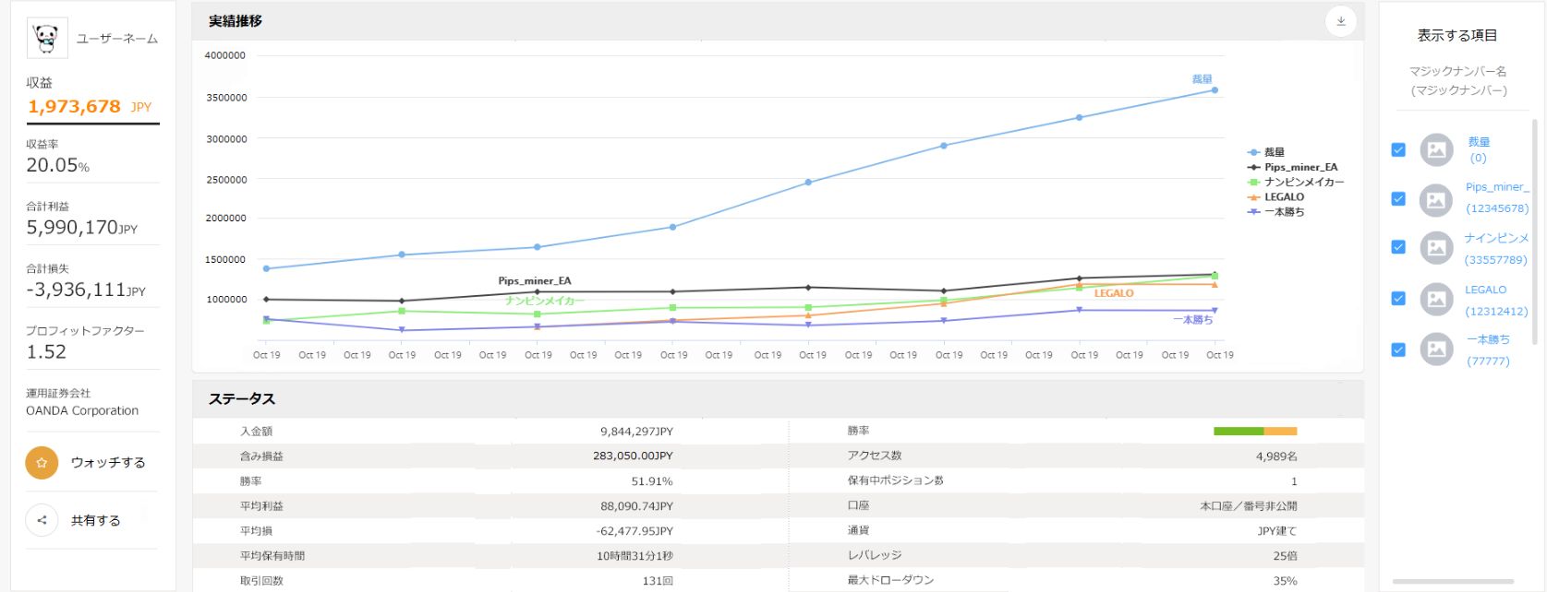Click the star watch icon
1547x592 pixels.
[42, 463]
